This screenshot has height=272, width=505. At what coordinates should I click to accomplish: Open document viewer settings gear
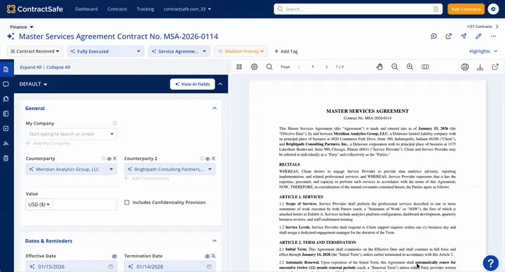(x=255, y=67)
